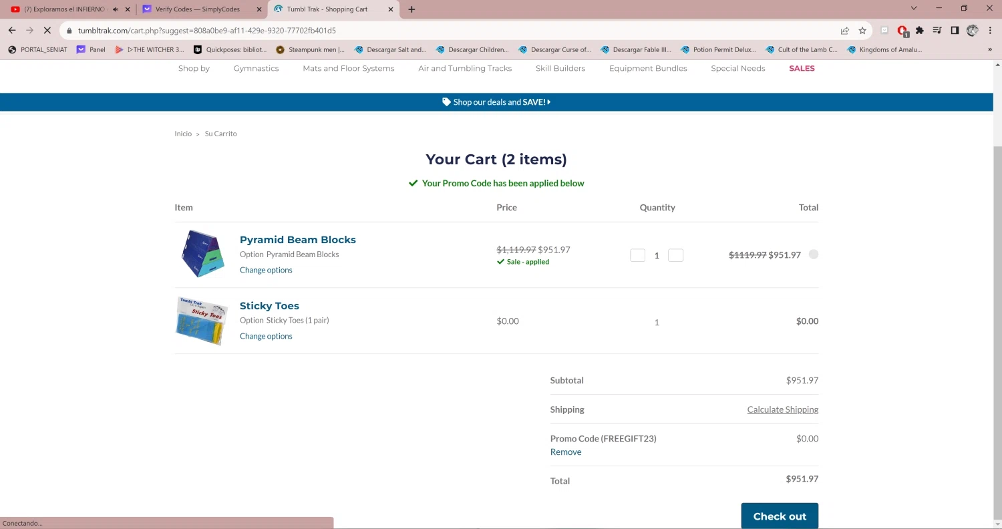
Task: Click the Calculate Shipping link
Action: [x=782, y=409]
